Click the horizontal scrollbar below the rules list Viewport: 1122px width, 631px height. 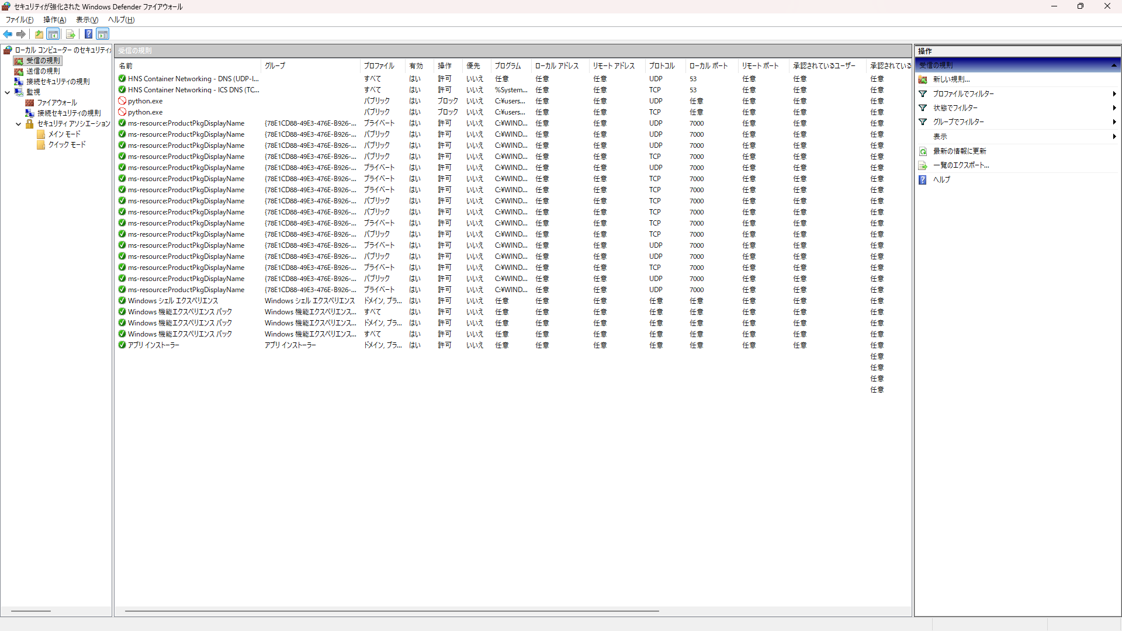pyautogui.click(x=392, y=611)
